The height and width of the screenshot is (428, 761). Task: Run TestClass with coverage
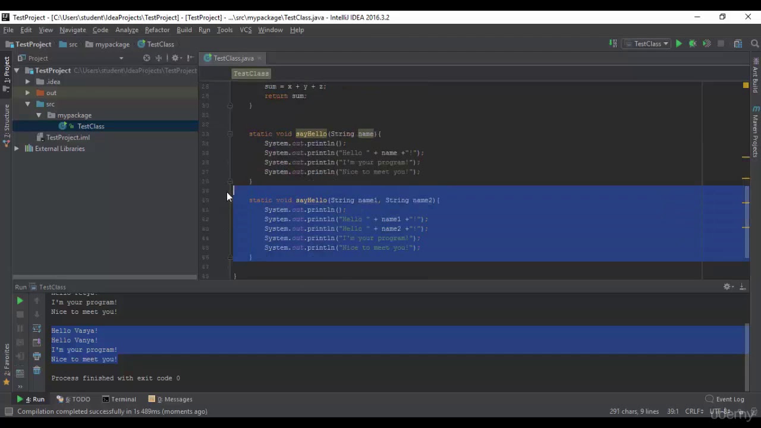pos(707,44)
